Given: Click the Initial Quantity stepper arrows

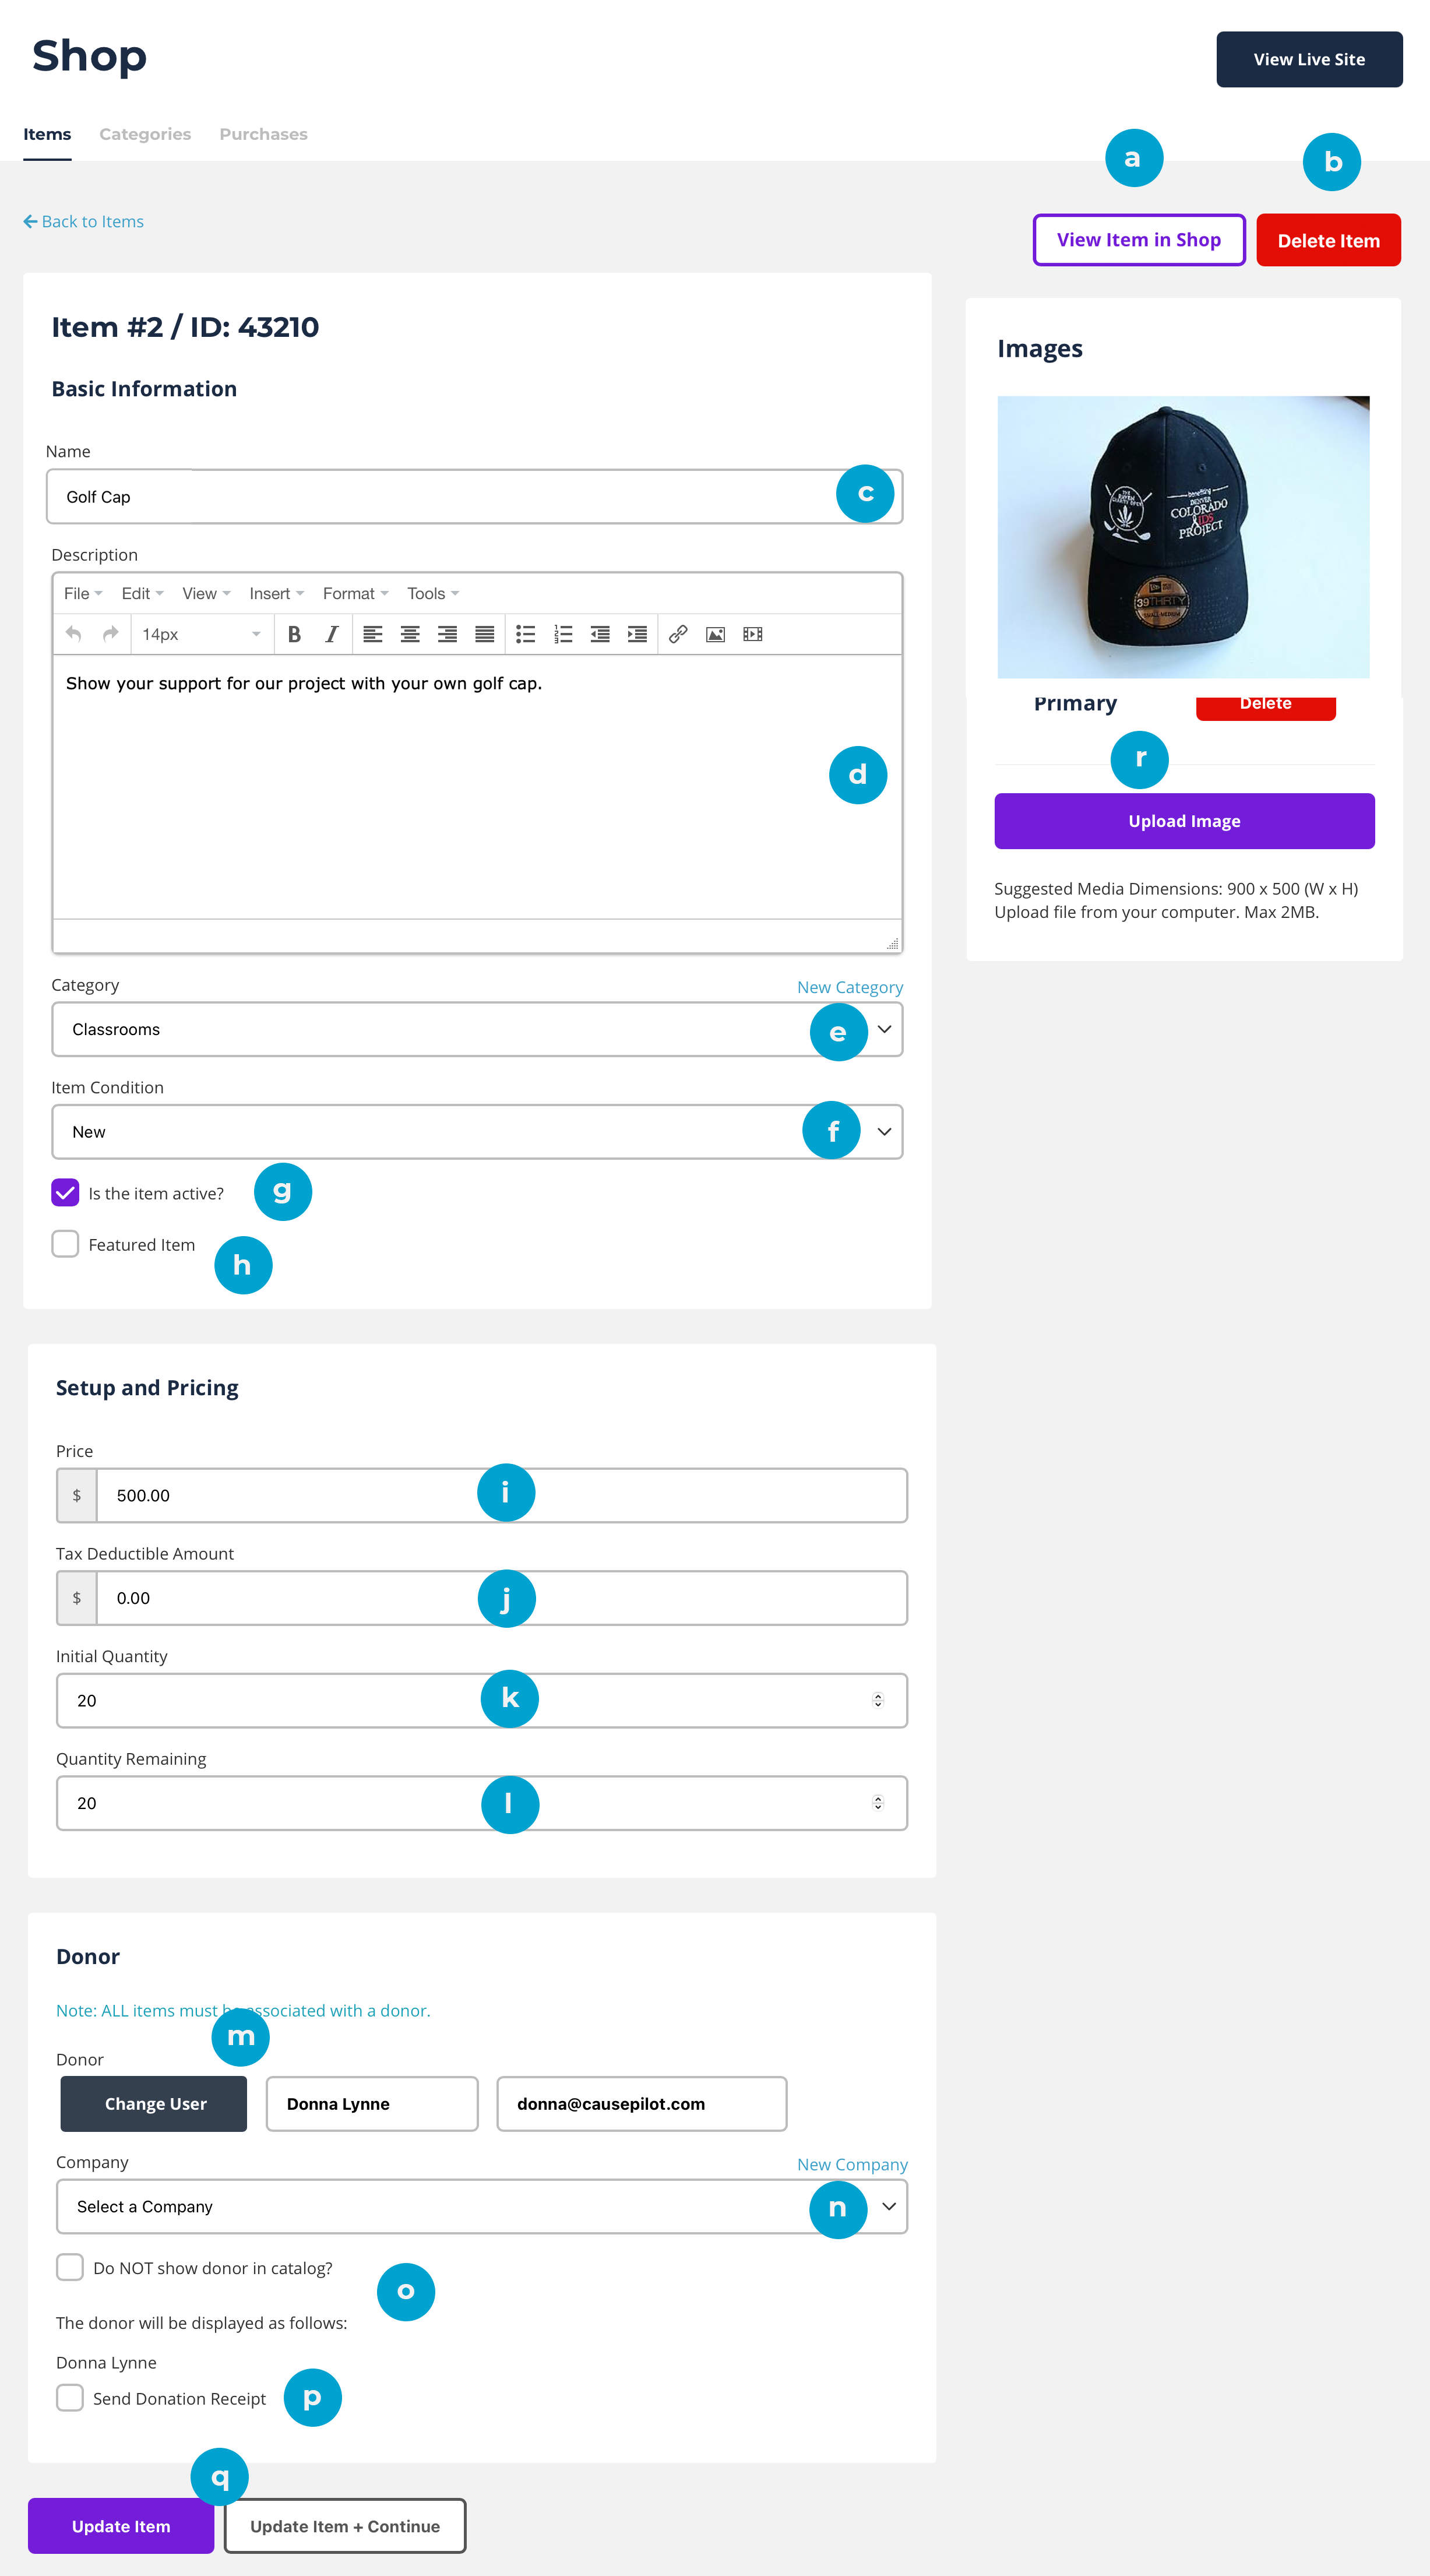Looking at the screenshot, I should click(878, 1700).
